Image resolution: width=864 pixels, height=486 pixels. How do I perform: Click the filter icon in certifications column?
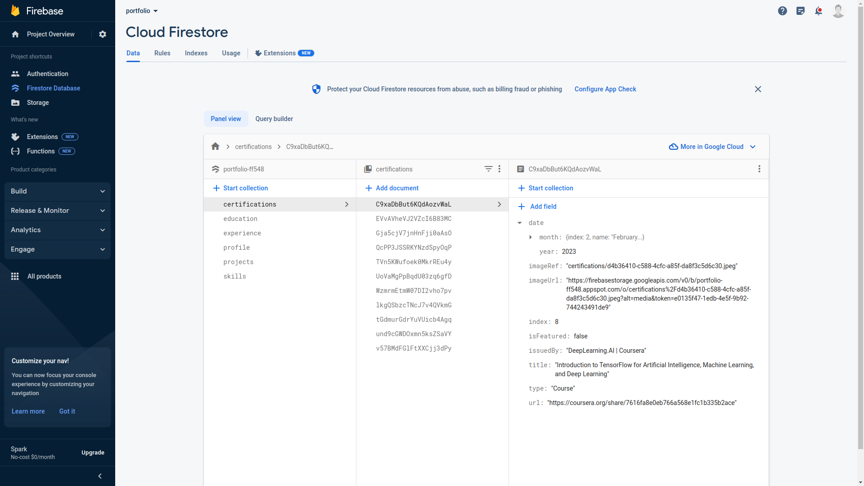point(488,169)
